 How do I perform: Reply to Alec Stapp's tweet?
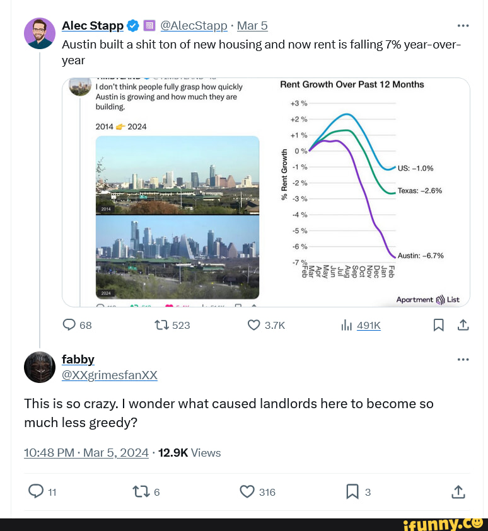coord(69,325)
